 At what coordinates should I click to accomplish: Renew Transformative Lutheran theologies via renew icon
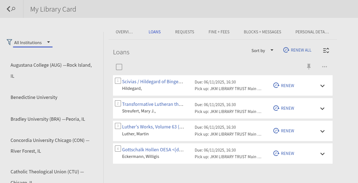click(276, 108)
